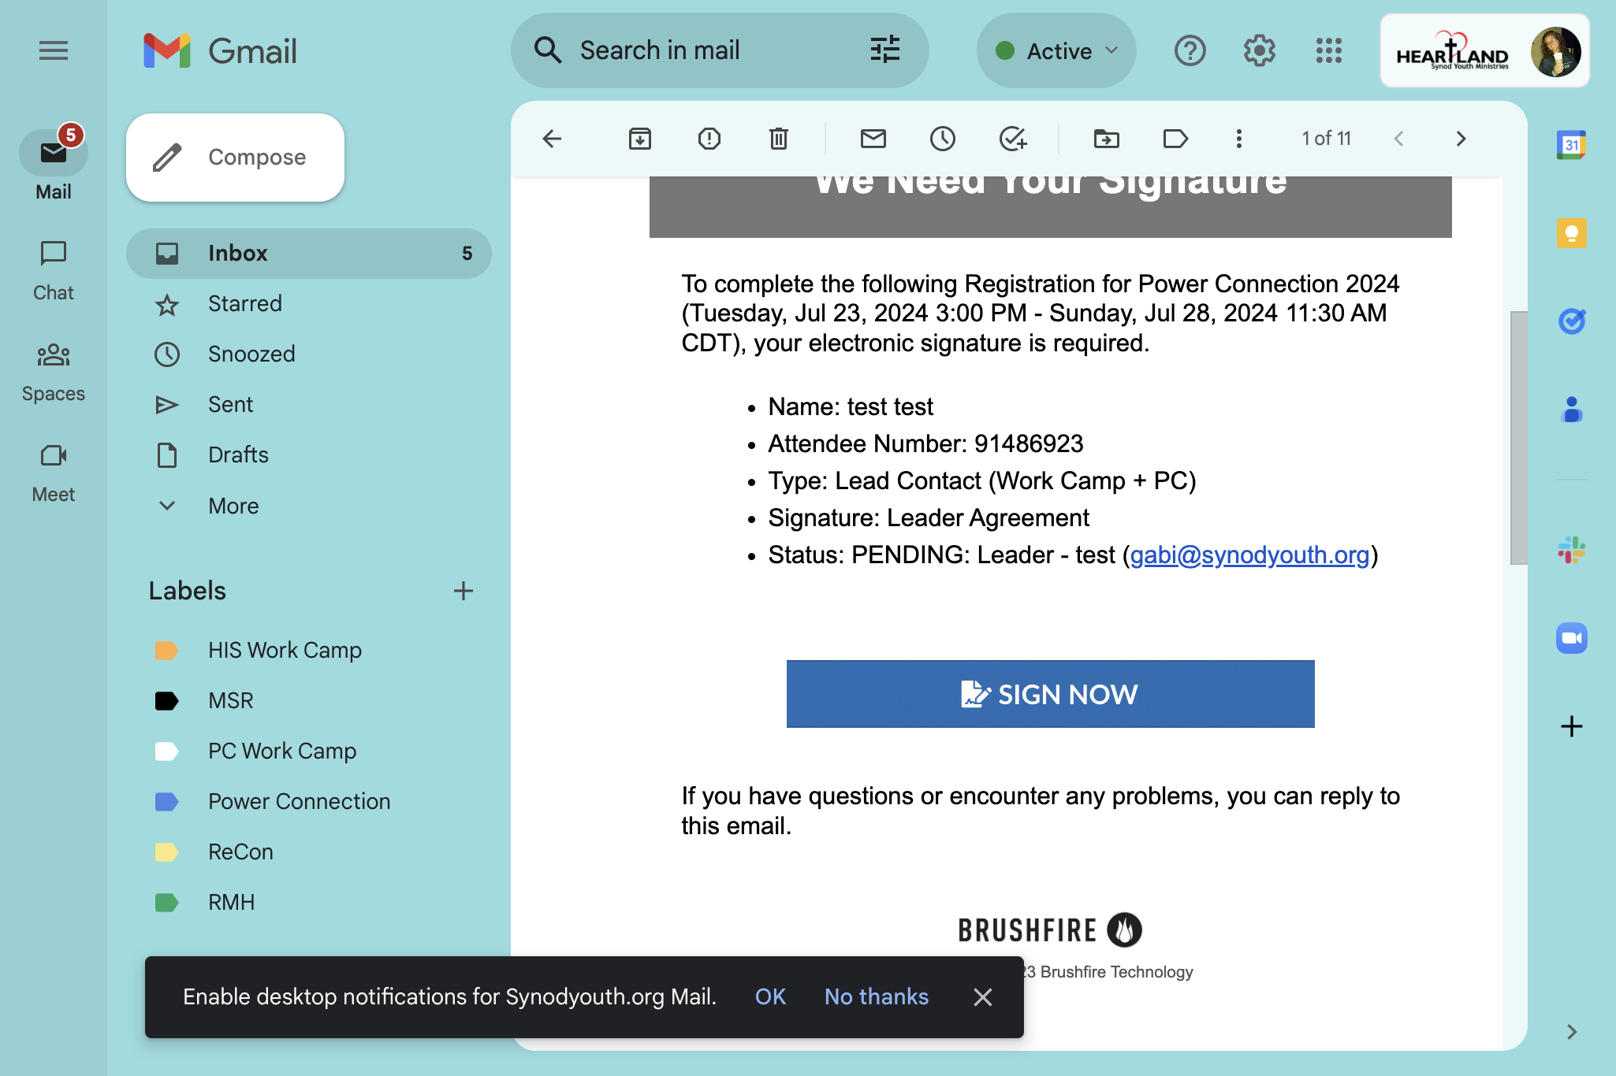Click No thanks on notification prompt
Screen dimensions: 1616x1076
point(877,997)
